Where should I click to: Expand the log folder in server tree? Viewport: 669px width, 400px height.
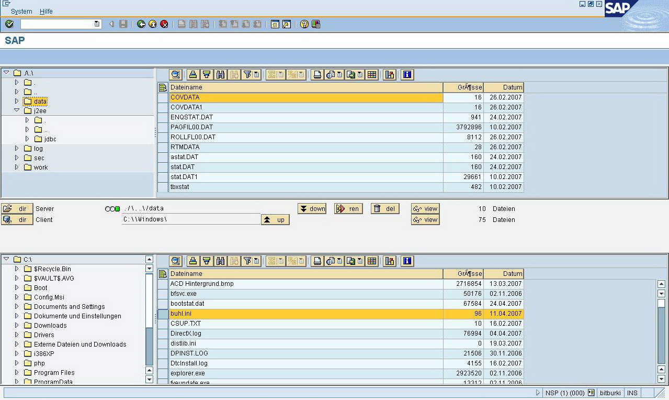[x=17, y=149]
